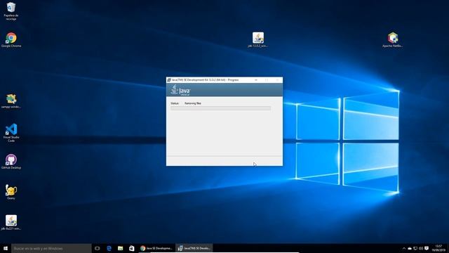Open the Windows Start menu
Image resolution: width=449 pixels, height=253 pixels.
(6, 248)
